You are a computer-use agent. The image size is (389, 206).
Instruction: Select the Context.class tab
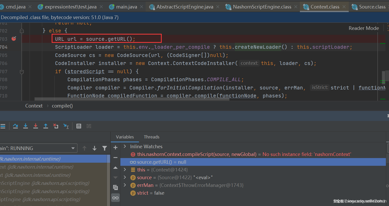pyautogui.click(x=325, y=7)
